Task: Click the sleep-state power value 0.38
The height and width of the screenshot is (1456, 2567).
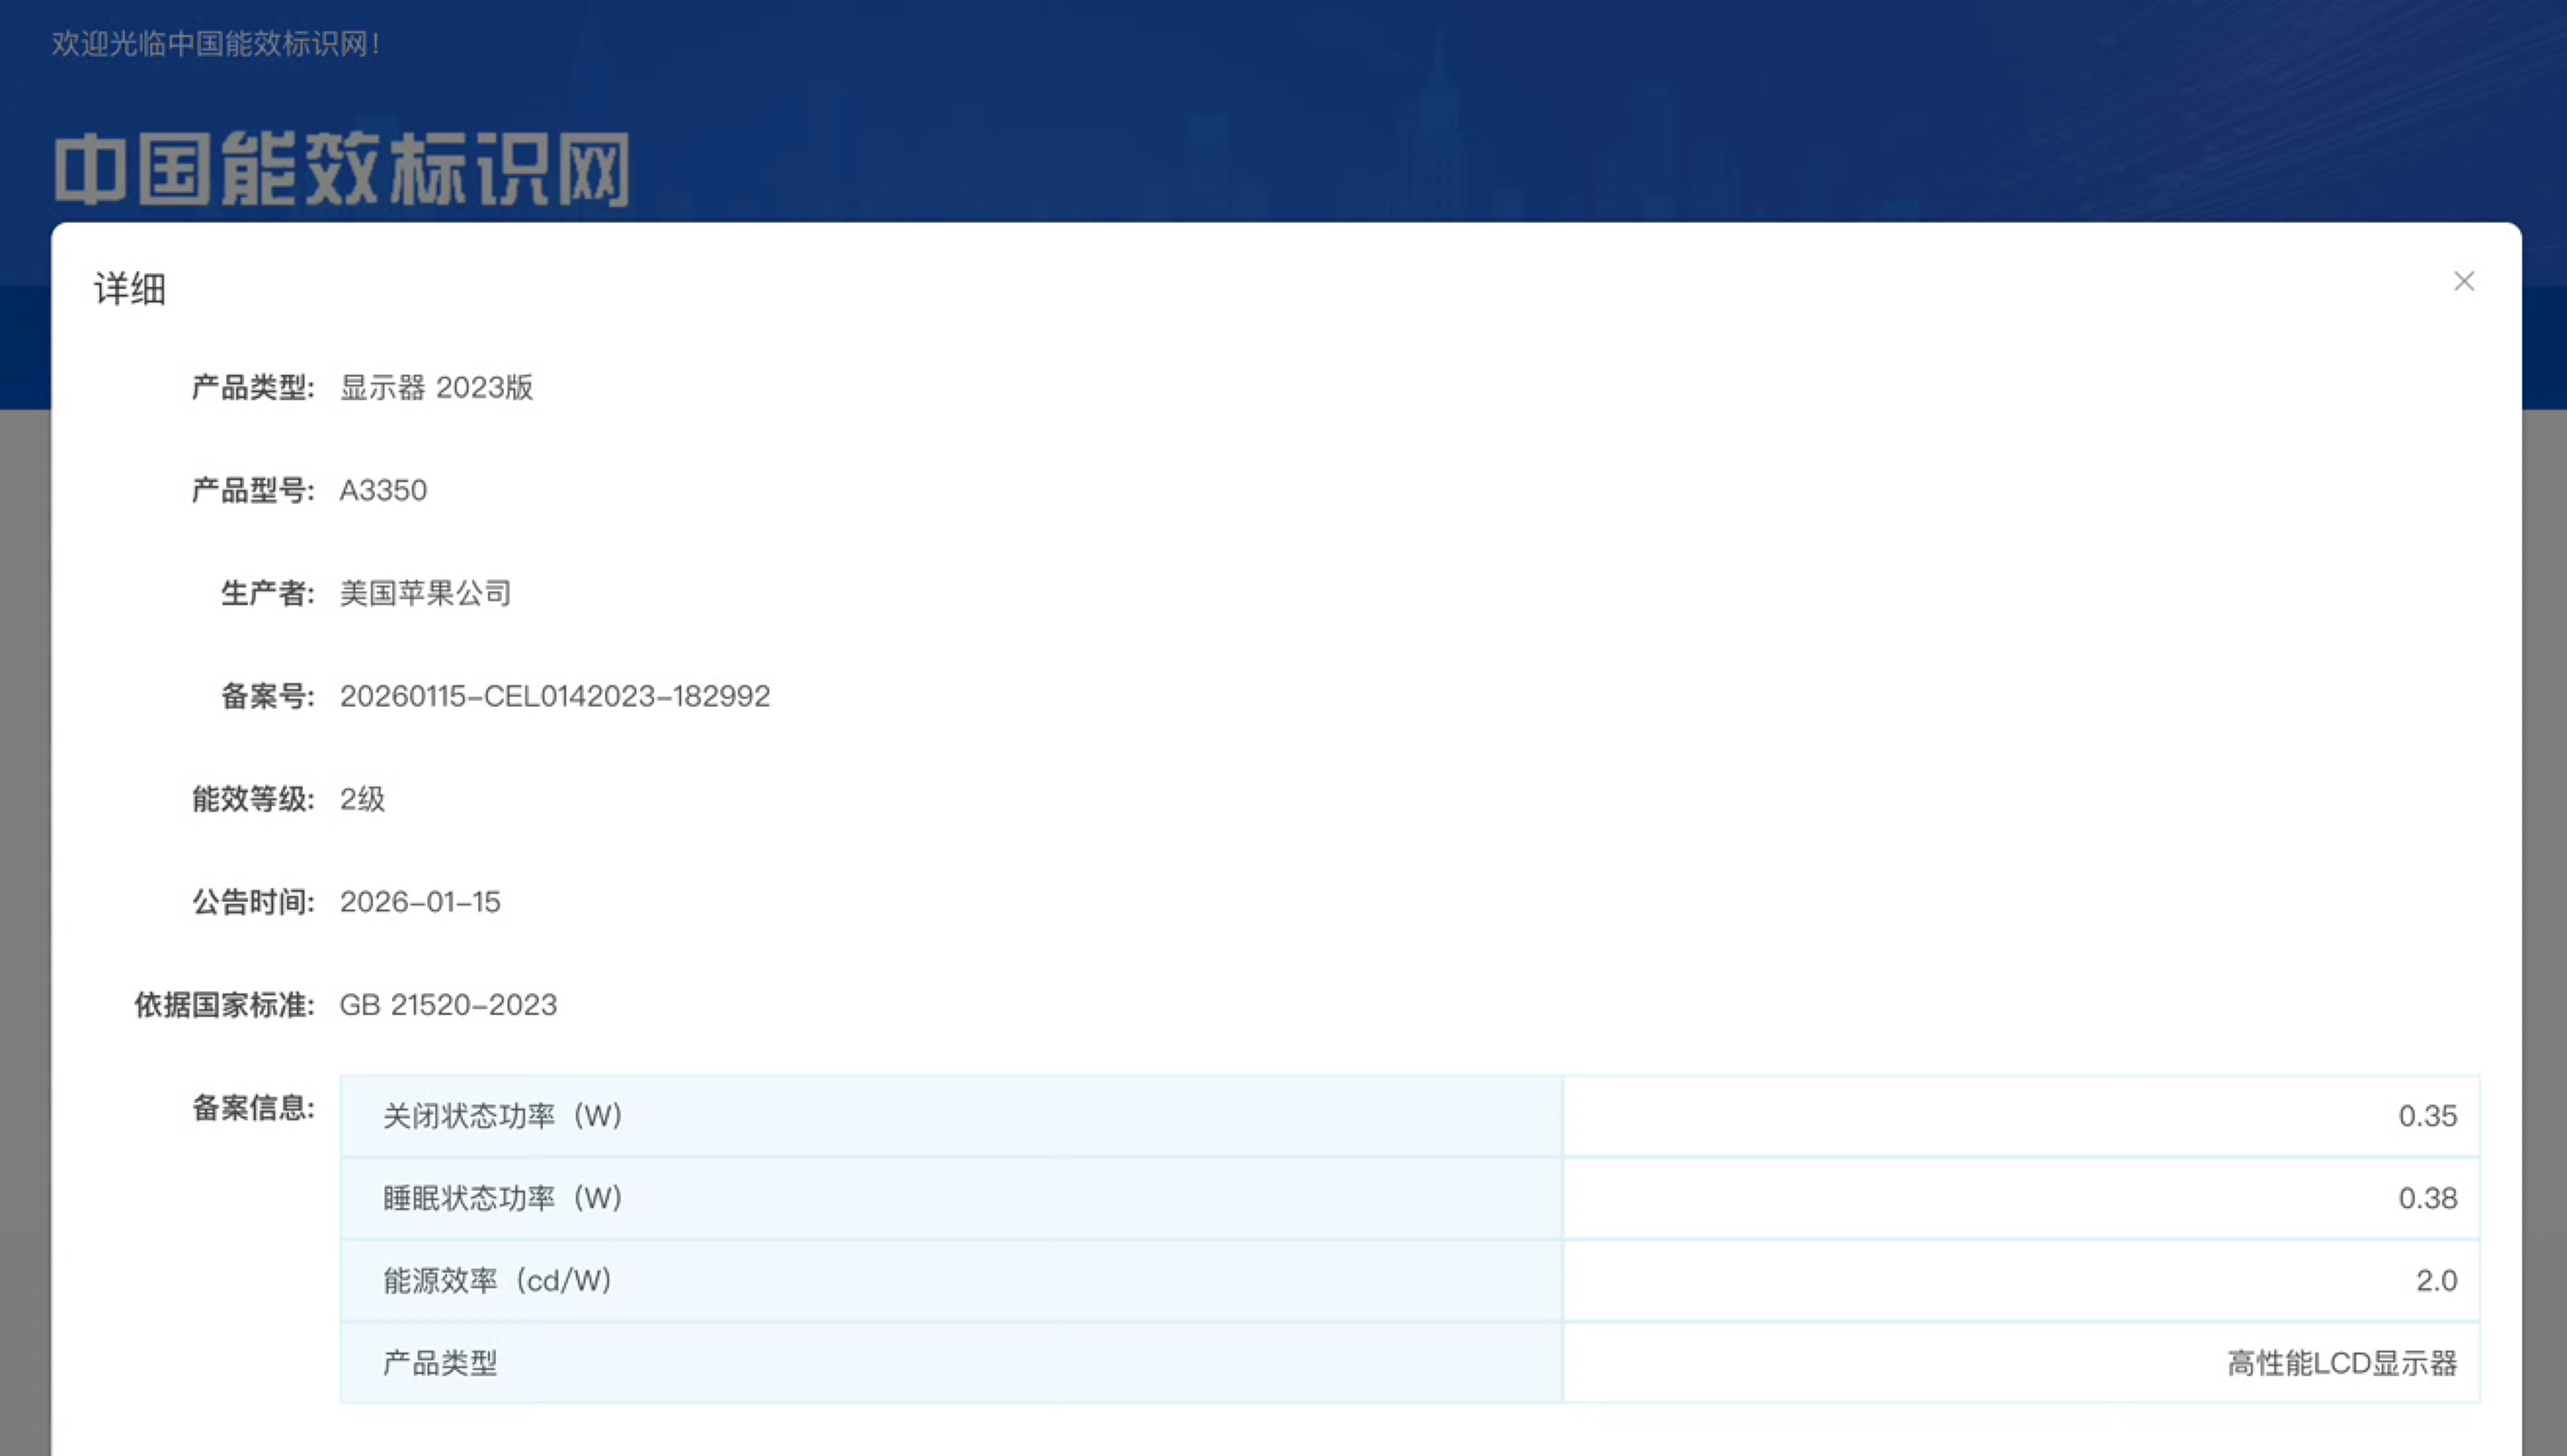Action: pyautogui.click(x=2427, y=1198)
